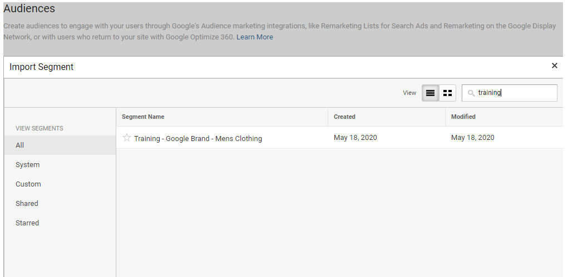The height and width of the screenshot is (277, 568).
Task: Click the Modified date May 18, 2020
Action: (x=473, y=138)
